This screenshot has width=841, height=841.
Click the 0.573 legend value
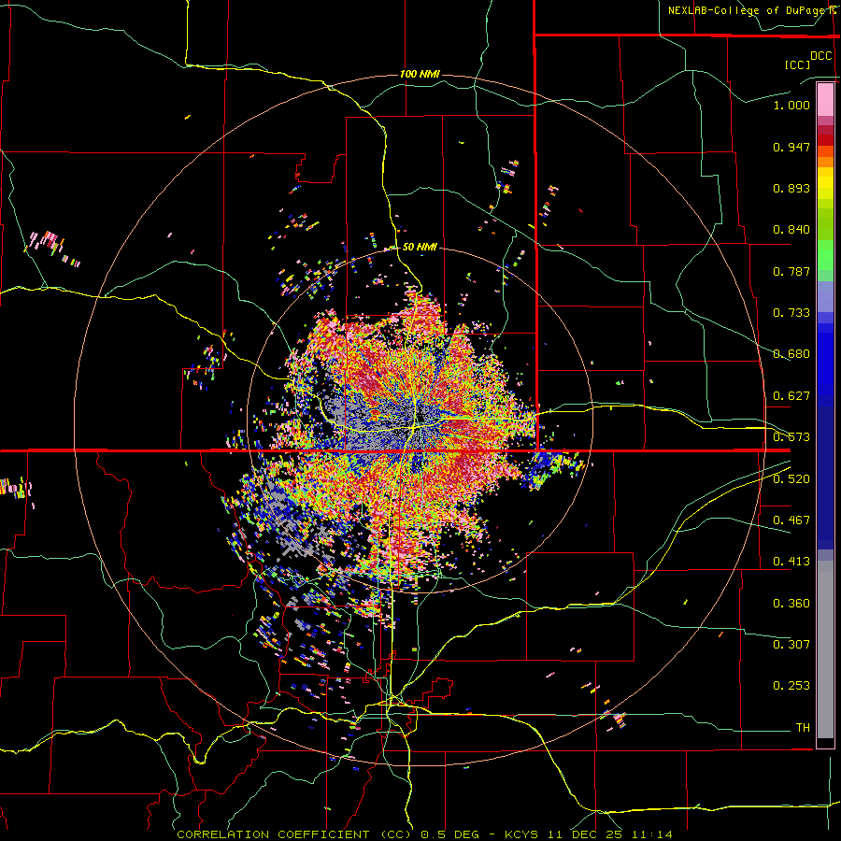791,437
